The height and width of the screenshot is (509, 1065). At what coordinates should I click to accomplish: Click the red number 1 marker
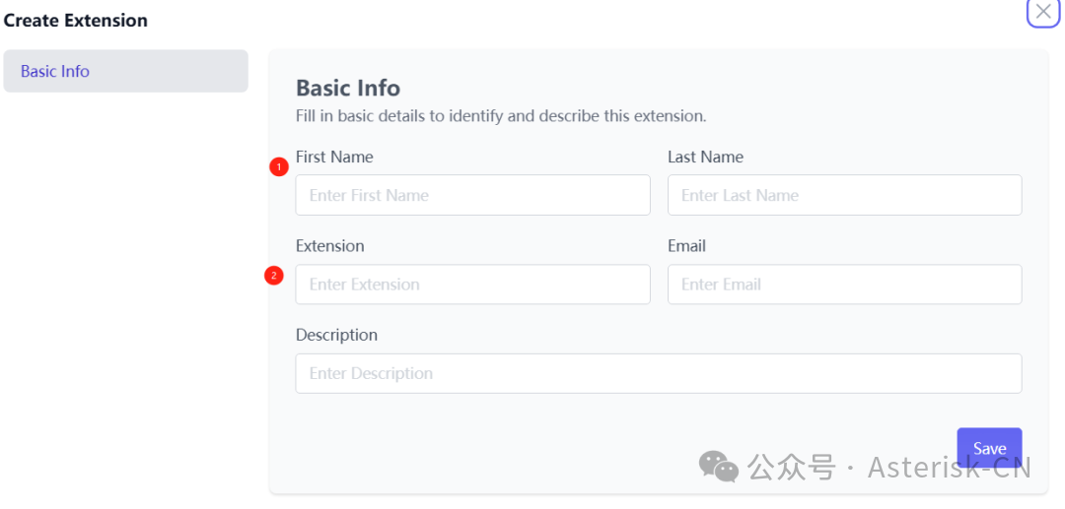[x=279, y=167]
